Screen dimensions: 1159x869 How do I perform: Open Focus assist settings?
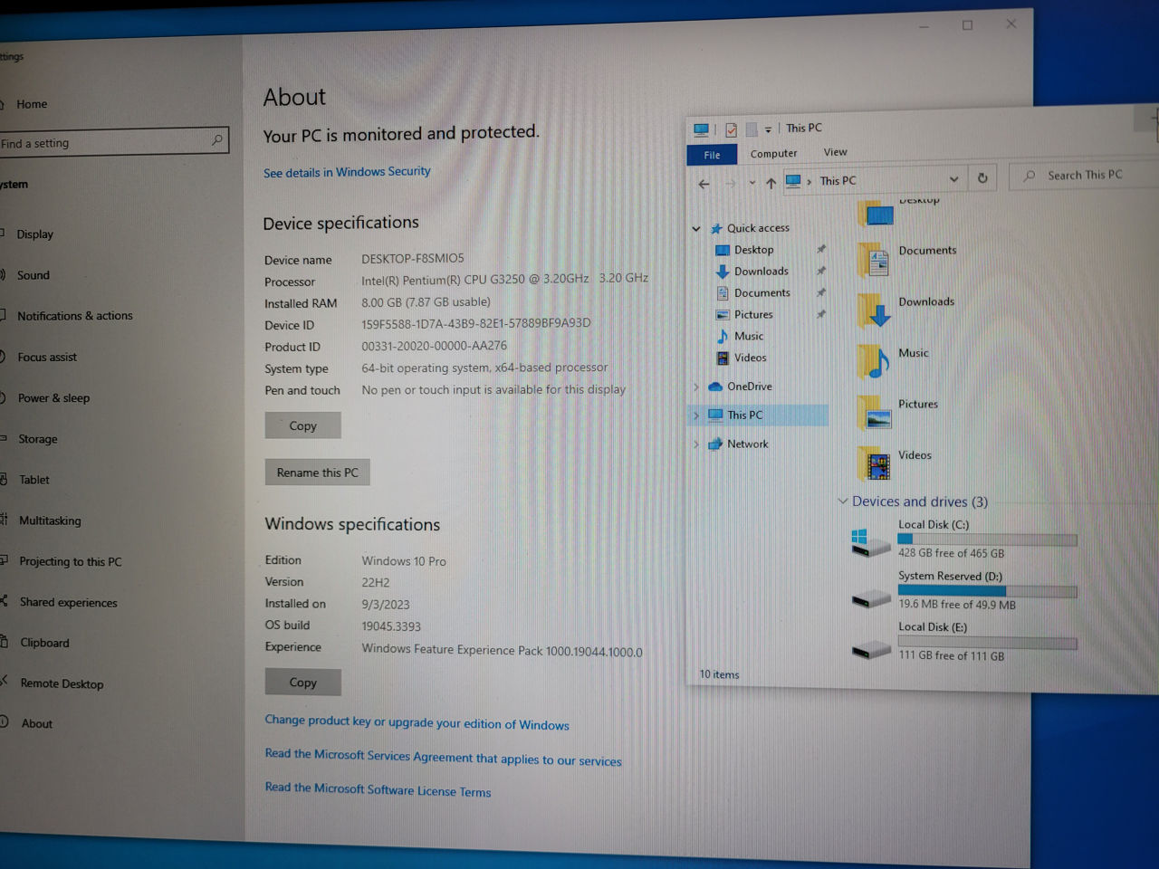(47, 357)
